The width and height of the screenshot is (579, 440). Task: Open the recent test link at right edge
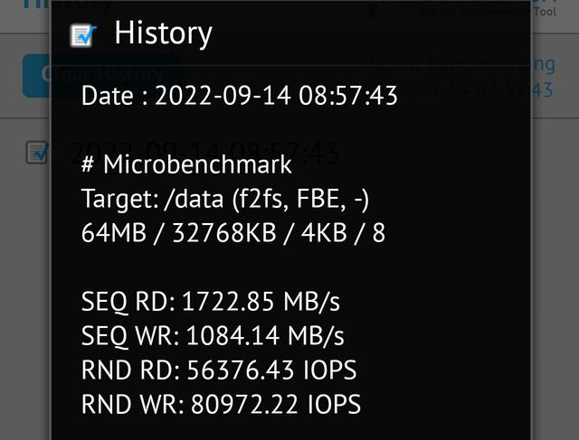(555, 77)
